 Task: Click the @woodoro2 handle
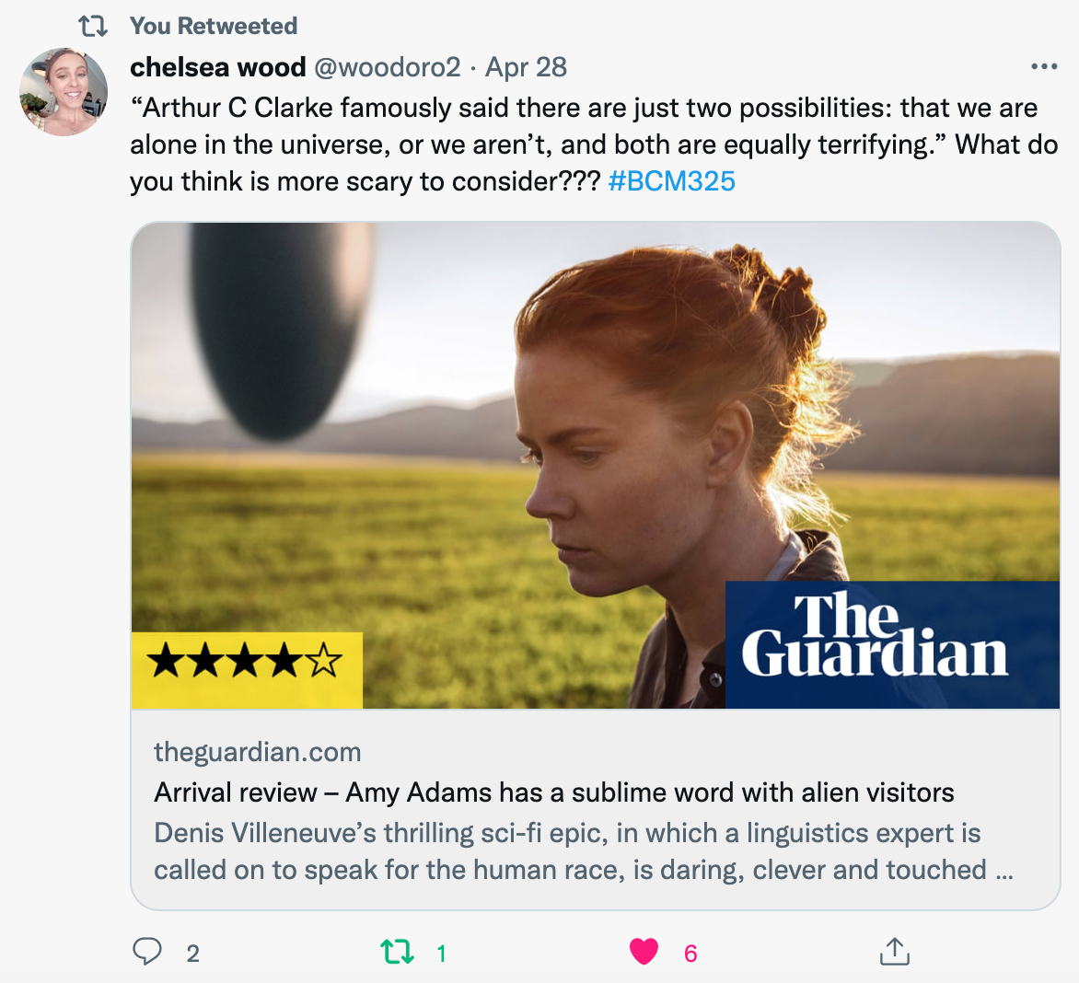tap(388, 67)
